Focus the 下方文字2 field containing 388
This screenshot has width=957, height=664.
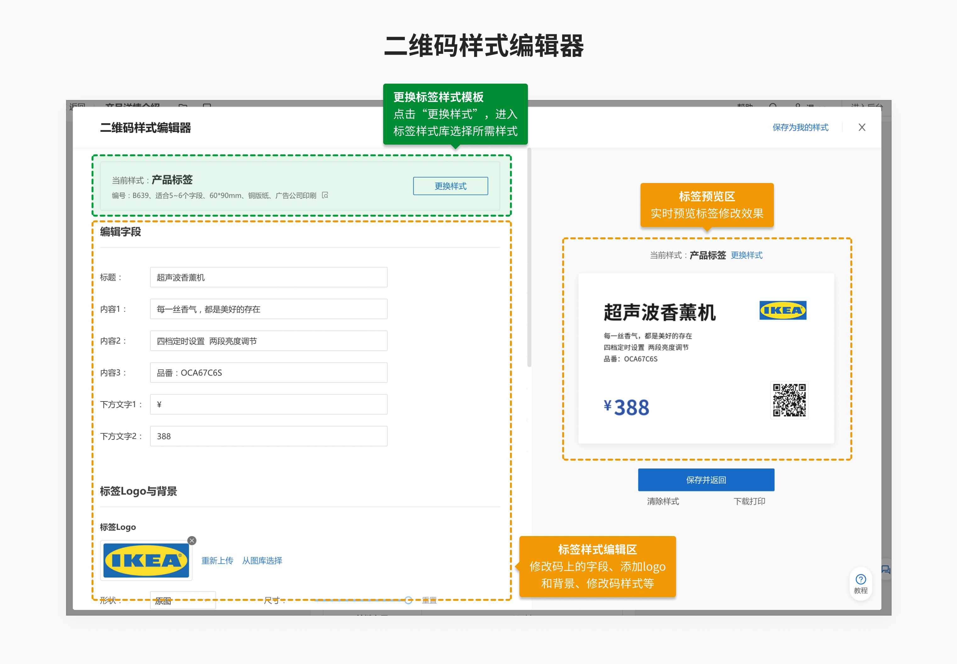coord(268,436)
